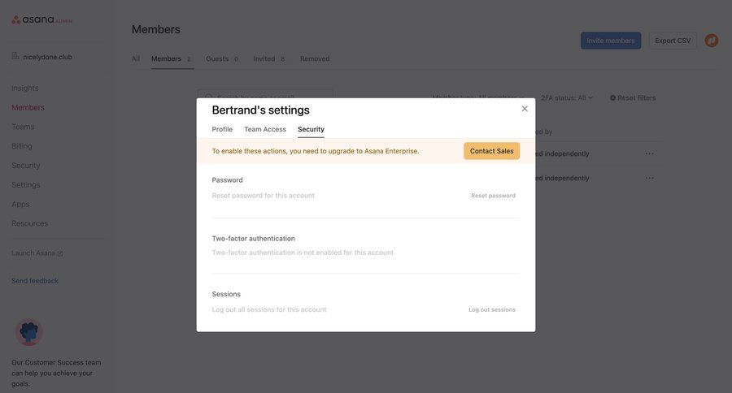This screenshot has width=732, height=393.
Task: Click the Two-factor authentication heading
Action: point(254,238)
